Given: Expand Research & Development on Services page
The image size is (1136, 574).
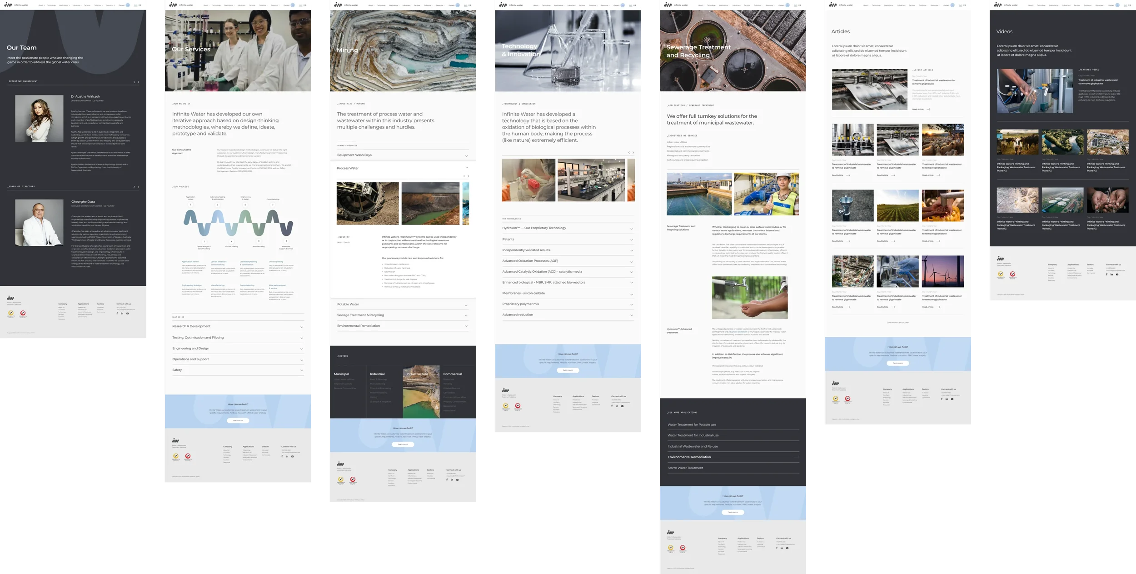Looking at the screenshot, I should coord(301,327).
